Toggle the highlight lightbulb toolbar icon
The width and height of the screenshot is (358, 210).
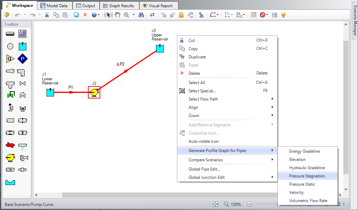pyautogui.click(x=283, y=15)
